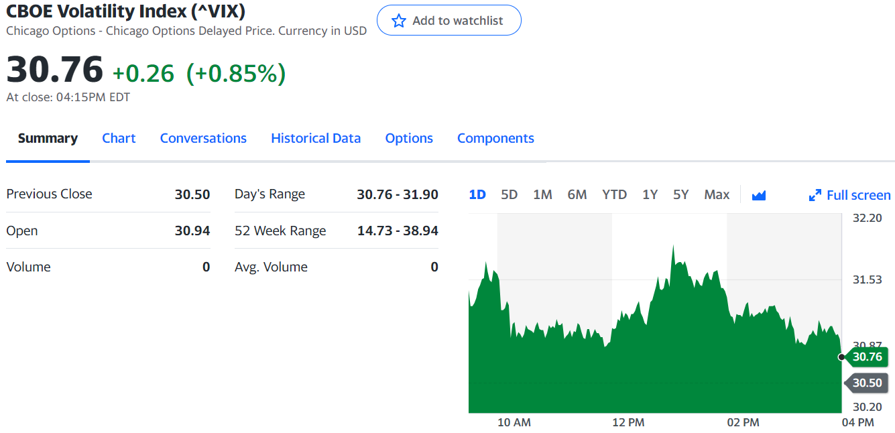The image size is (895, 433).
Task: Click the Chicago Options Delayed Price subtitle
Action: (x=188, y=31)
